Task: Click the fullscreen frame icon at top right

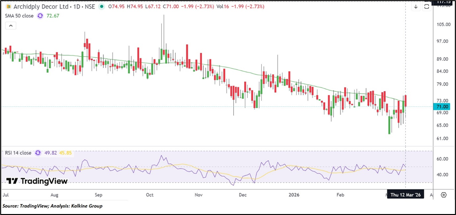Action: 427,7
